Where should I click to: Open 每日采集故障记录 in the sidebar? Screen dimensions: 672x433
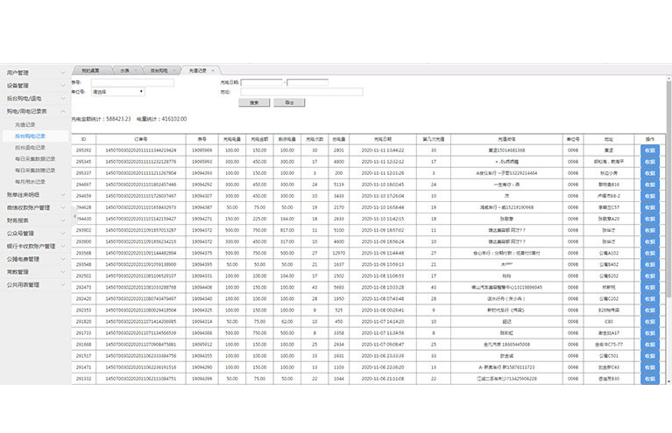tap(35, 171)
